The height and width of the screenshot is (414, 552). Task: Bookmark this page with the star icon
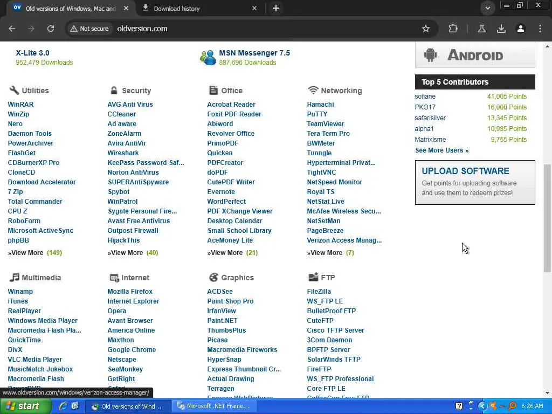pyautogui.click(x=426, y=29)
